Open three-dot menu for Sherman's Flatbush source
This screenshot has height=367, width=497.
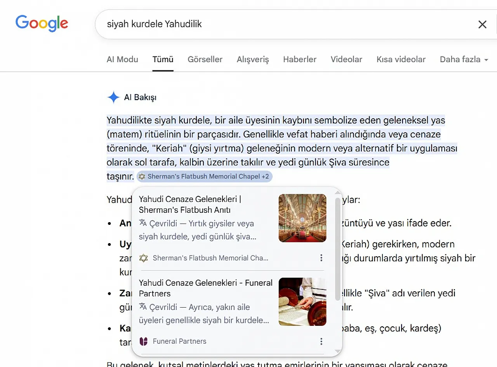pyautogui.click(x=321, y=258)
